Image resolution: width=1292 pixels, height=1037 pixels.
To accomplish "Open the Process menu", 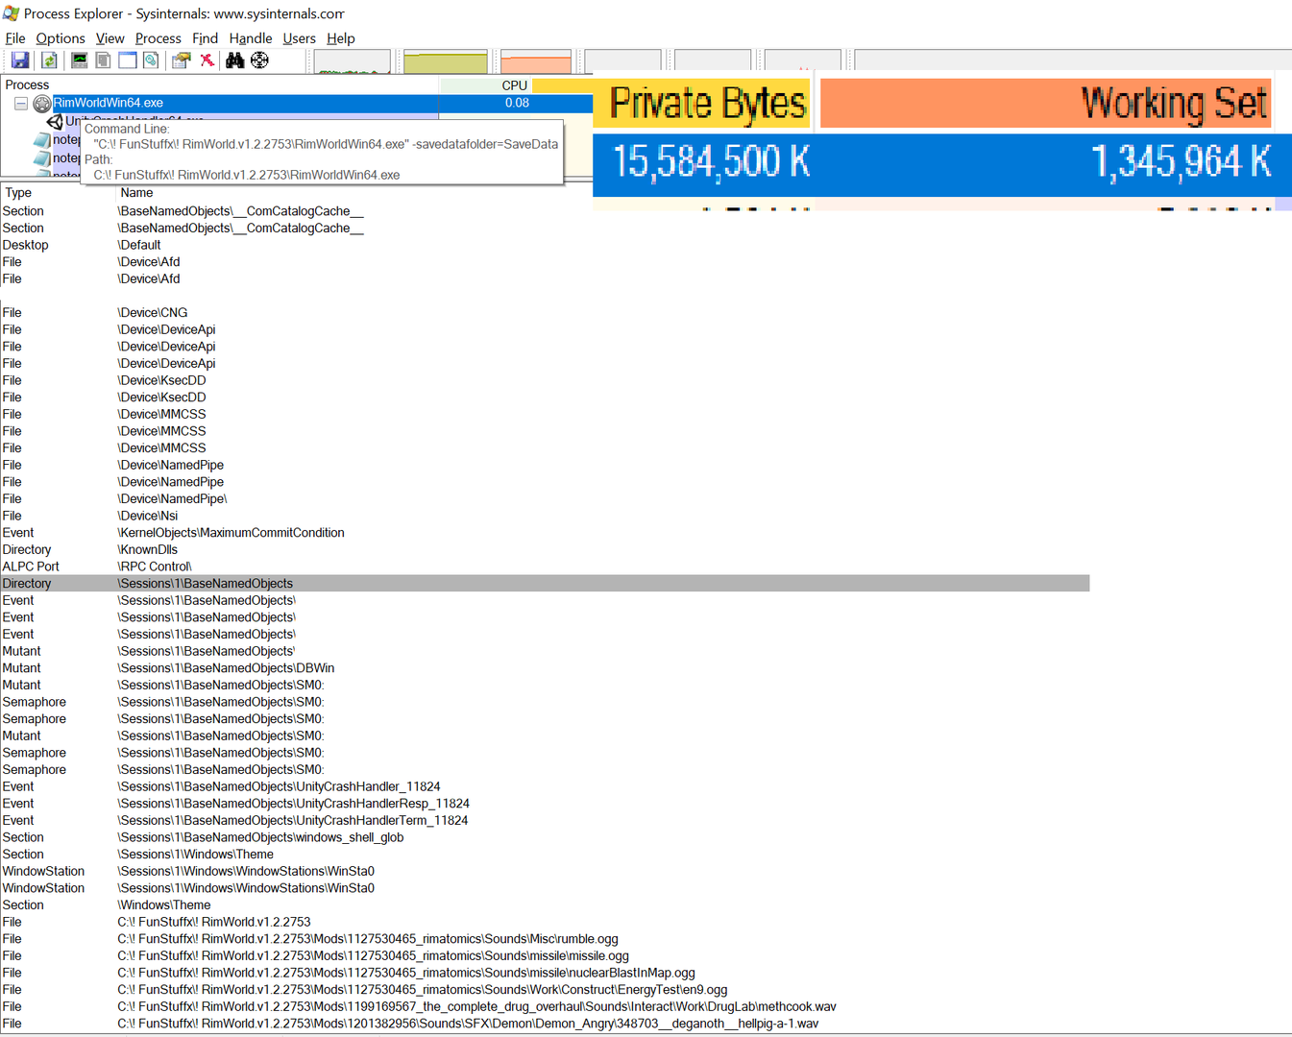I will pos(158,38).
